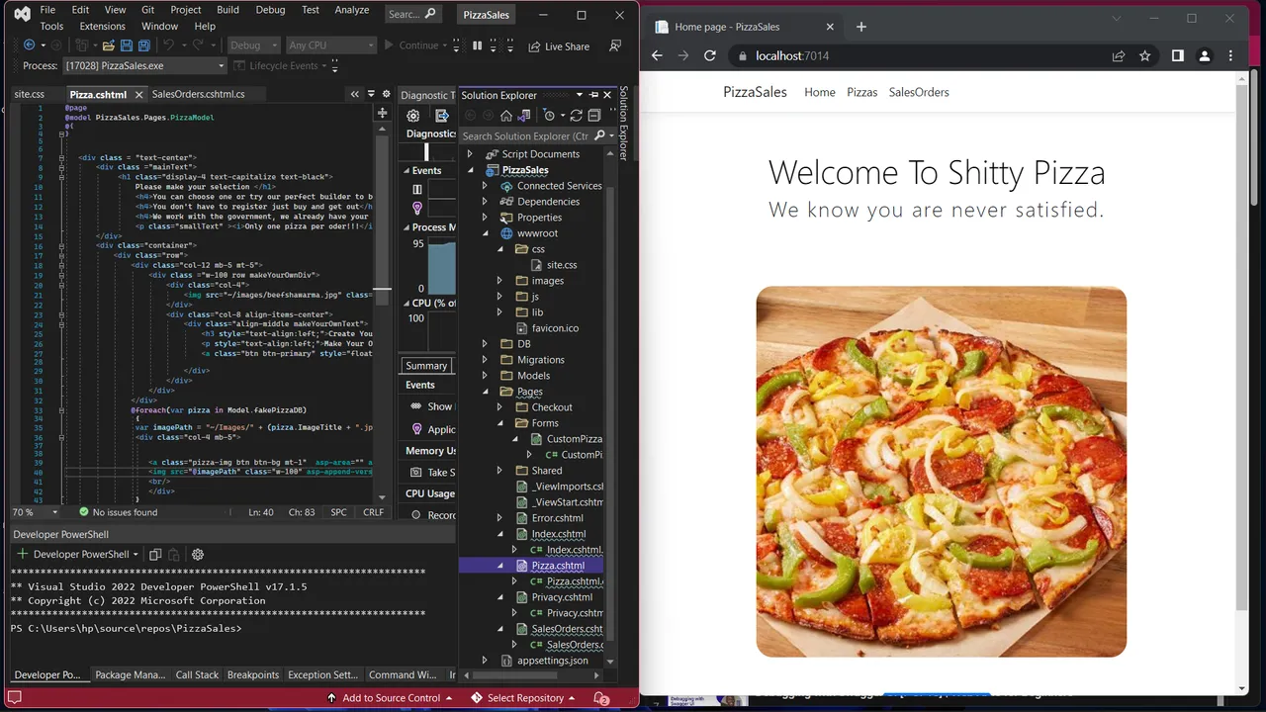The image size is (1266, 712).
Task: Toggle the lightbulb IntelliTrace events track
Action: (417, 209)
